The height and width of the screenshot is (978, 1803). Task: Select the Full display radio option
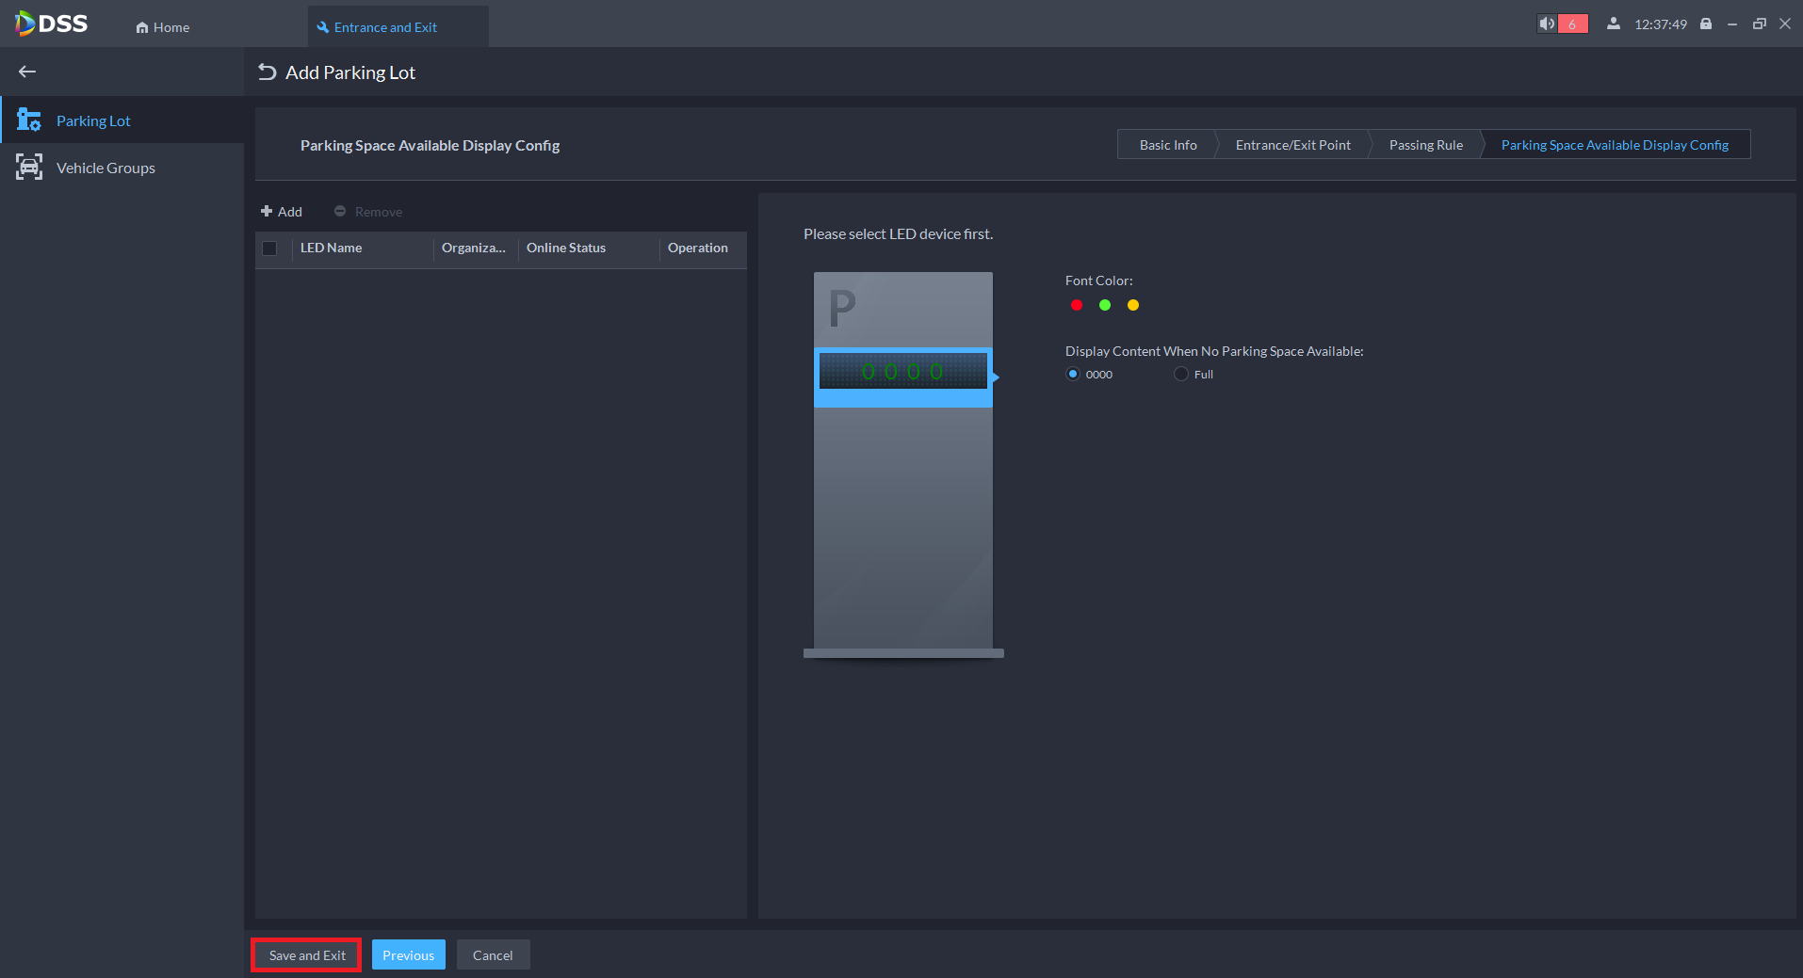pos(1181,374)
